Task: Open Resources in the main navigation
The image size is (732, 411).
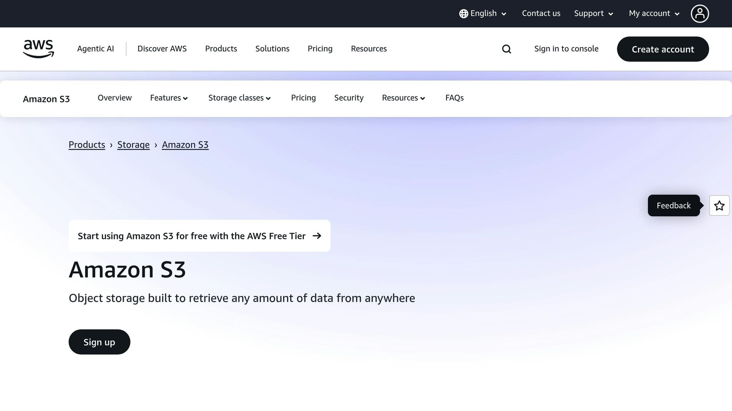Action: point(369,49)
